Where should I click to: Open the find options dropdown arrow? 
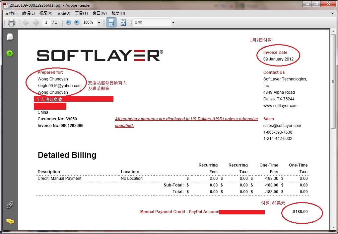[173, 23]
